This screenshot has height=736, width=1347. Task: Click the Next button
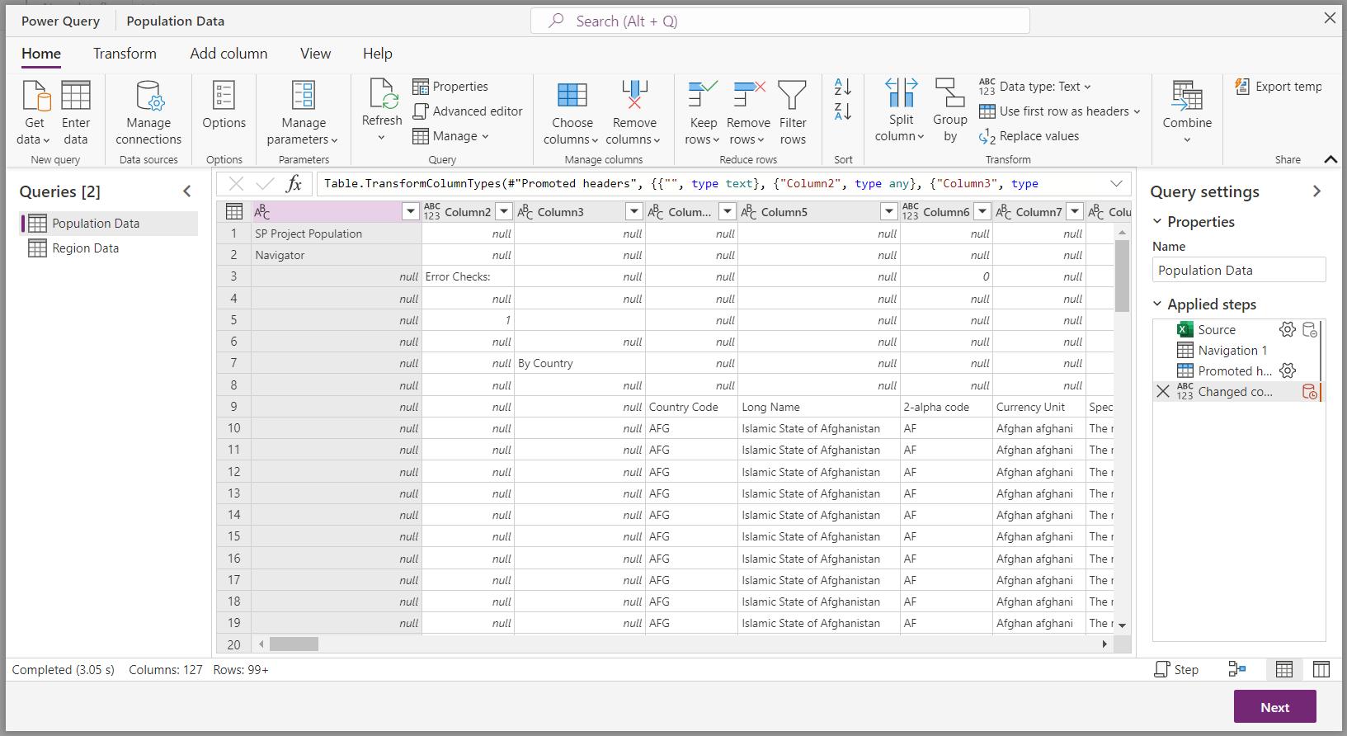(x=1274, y=707)
